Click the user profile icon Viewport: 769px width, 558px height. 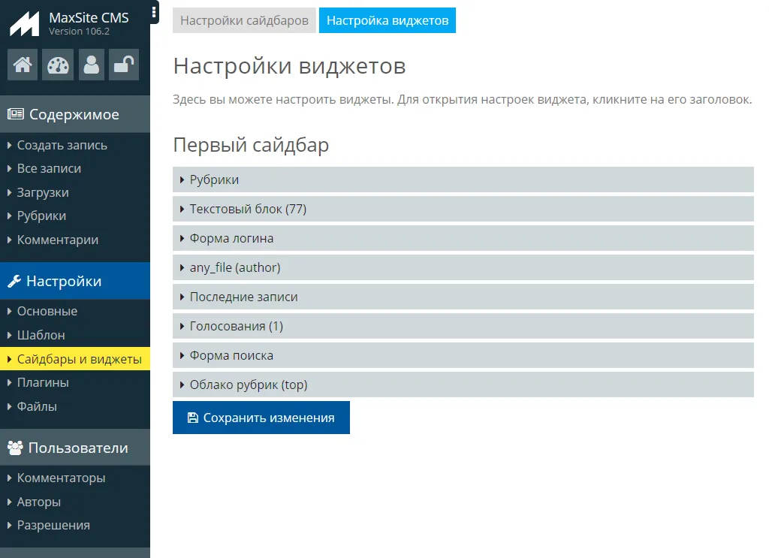[x=92, y=65]
